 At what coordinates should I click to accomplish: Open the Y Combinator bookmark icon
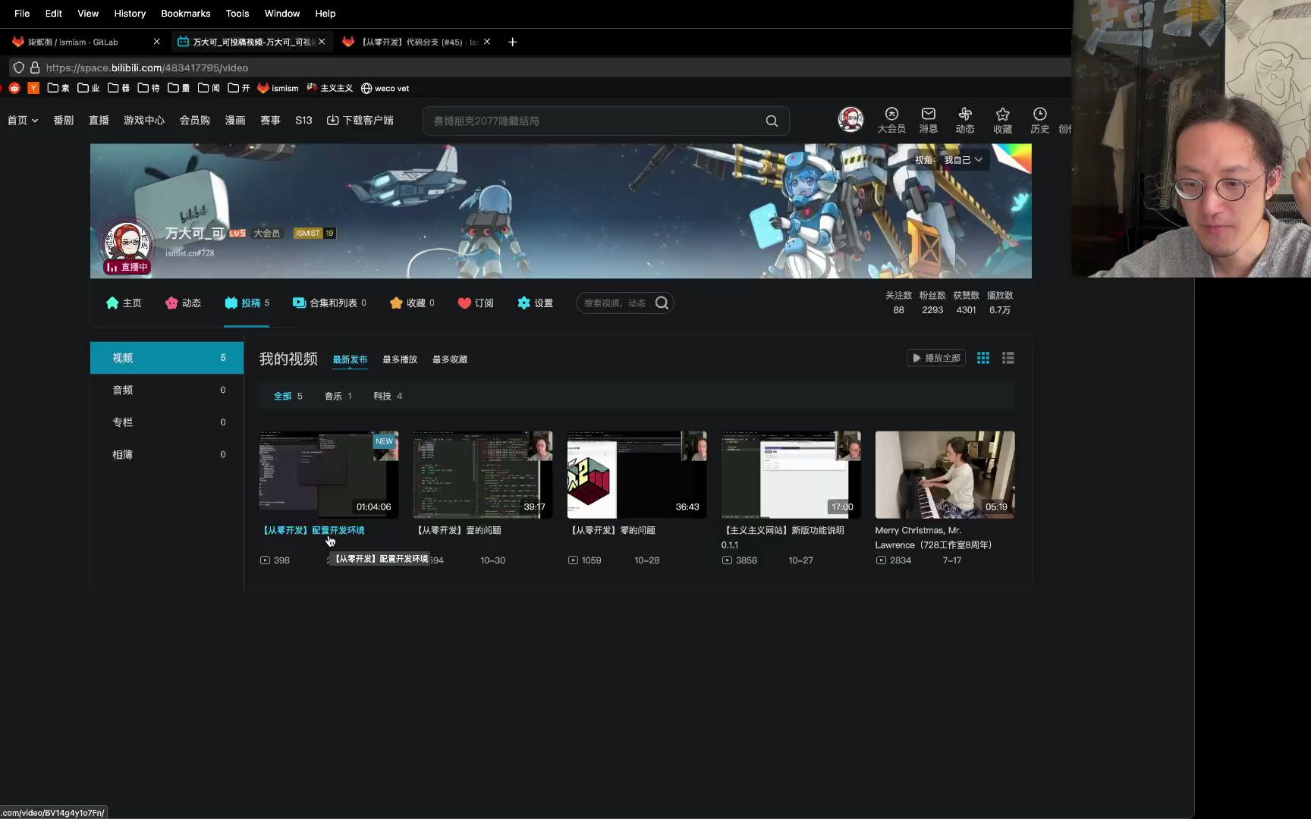33,88
